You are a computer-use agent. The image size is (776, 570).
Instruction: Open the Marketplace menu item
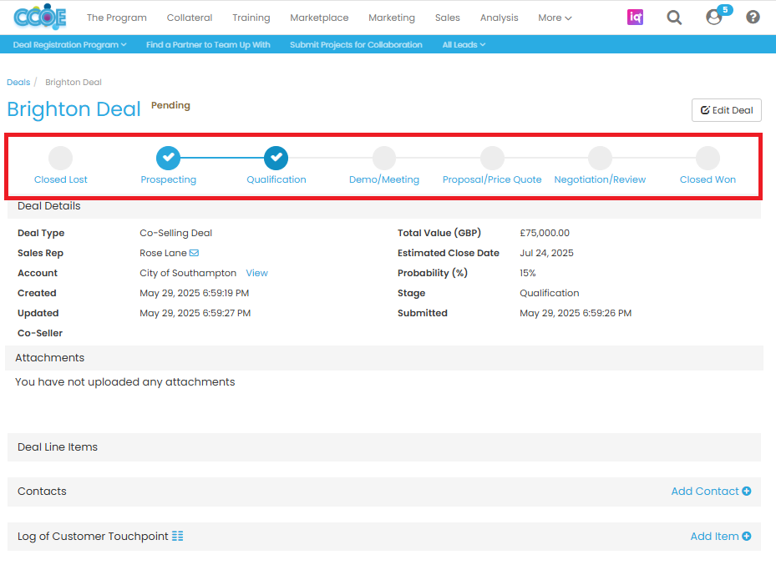(319, 18)
